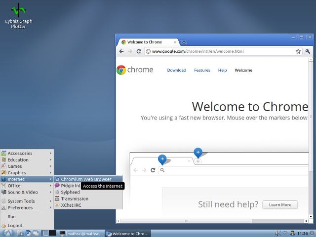Open the Features link on Chrome page
Viewport: 316px width, 237px height.
(202, 70)
